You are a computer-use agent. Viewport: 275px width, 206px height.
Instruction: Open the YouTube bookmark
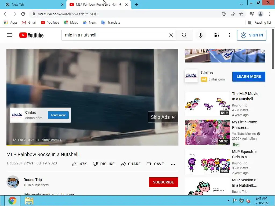[x=50, y=23]
